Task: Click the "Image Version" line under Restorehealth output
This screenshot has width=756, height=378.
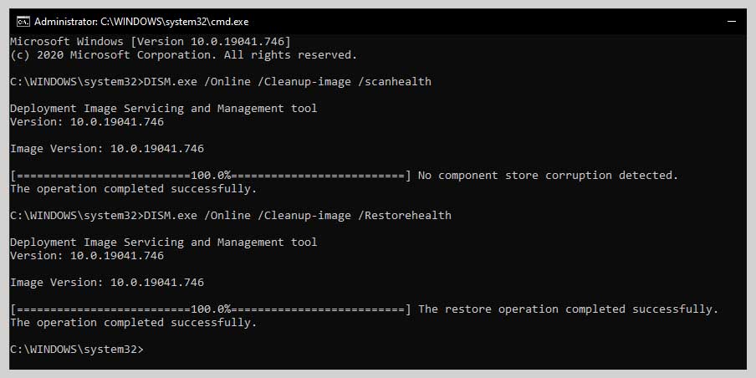Action: point(106,283)
